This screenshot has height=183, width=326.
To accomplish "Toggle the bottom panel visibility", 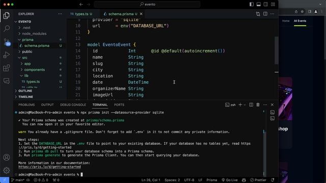I will click(x=259, y=4).
